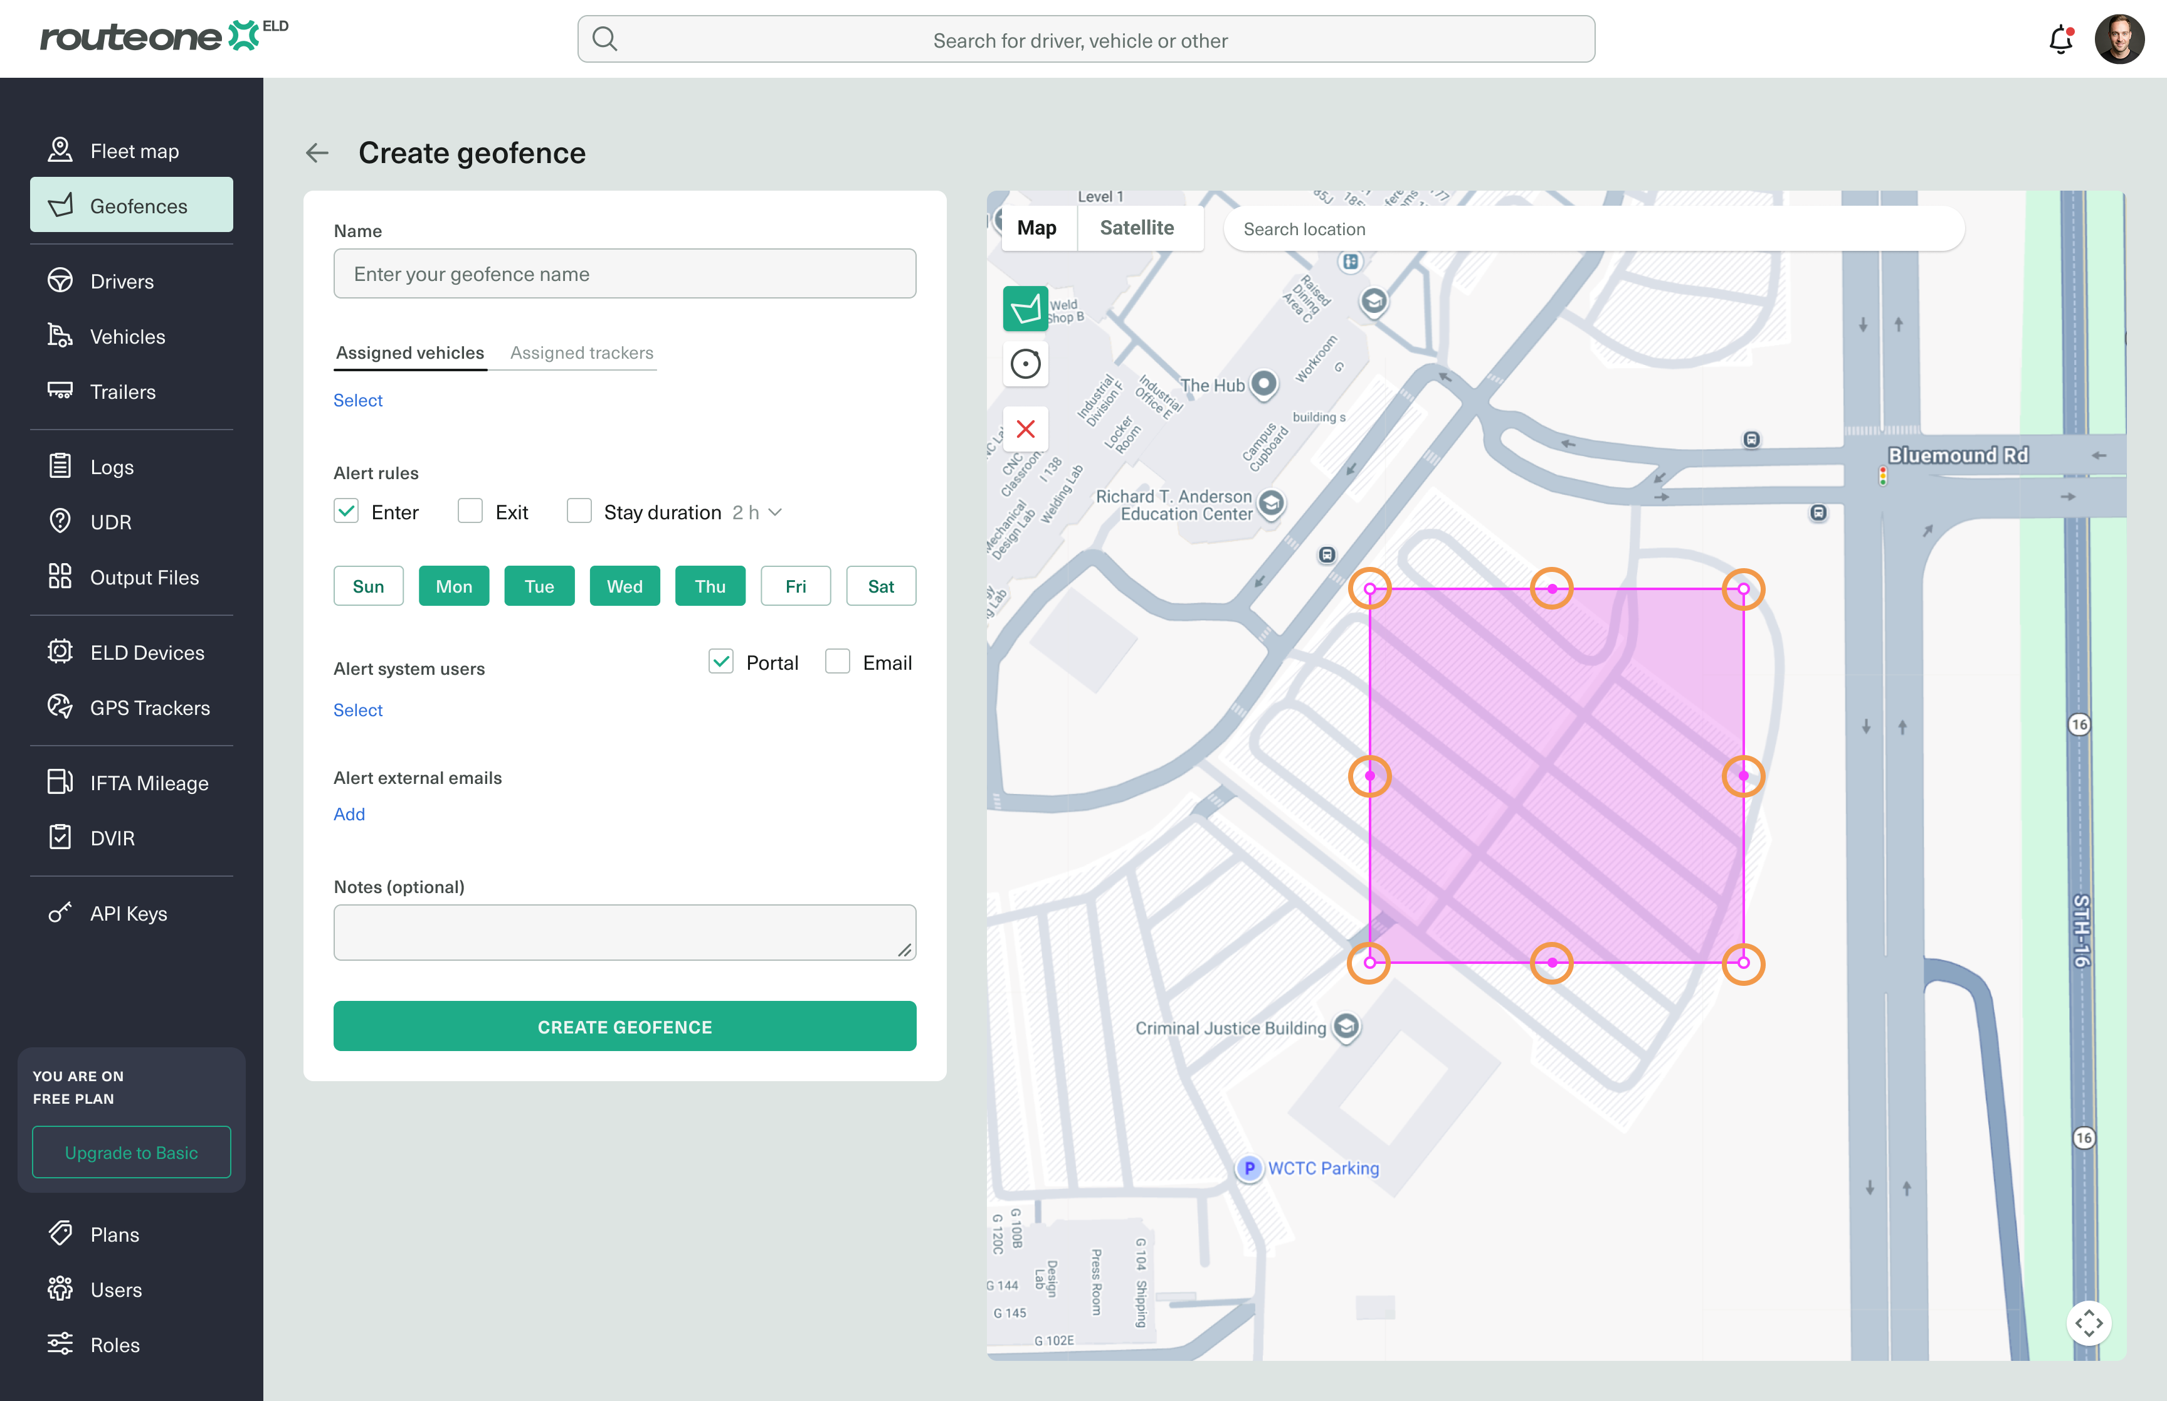Screen dimensions: 2167x1401
Task: Click the WCTC Parking label
Action: click(1323, 1168)
